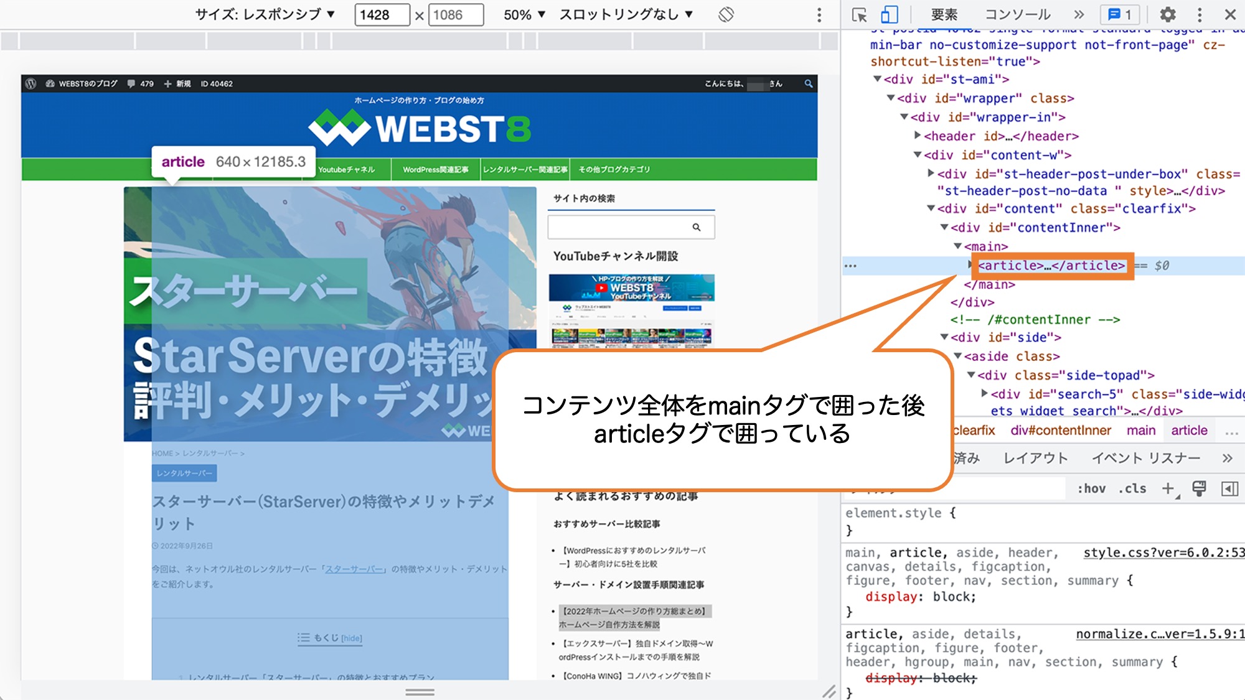Click the WordPress logo in admin bar
Image resolution: width=1245 pixels, height=700 pixels.
click(x=31, y=83)
